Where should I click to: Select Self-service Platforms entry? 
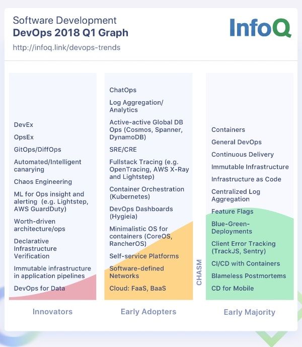click(144, 256)
